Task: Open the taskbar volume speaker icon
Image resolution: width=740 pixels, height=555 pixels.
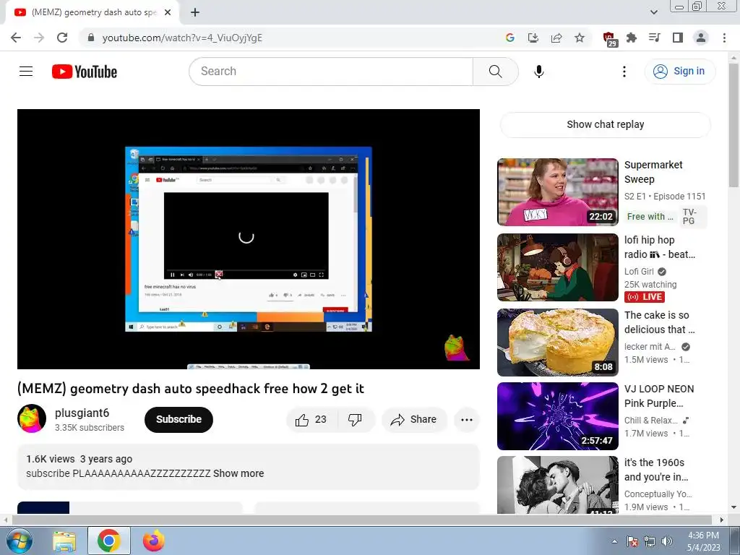Action: click(667, 541)
